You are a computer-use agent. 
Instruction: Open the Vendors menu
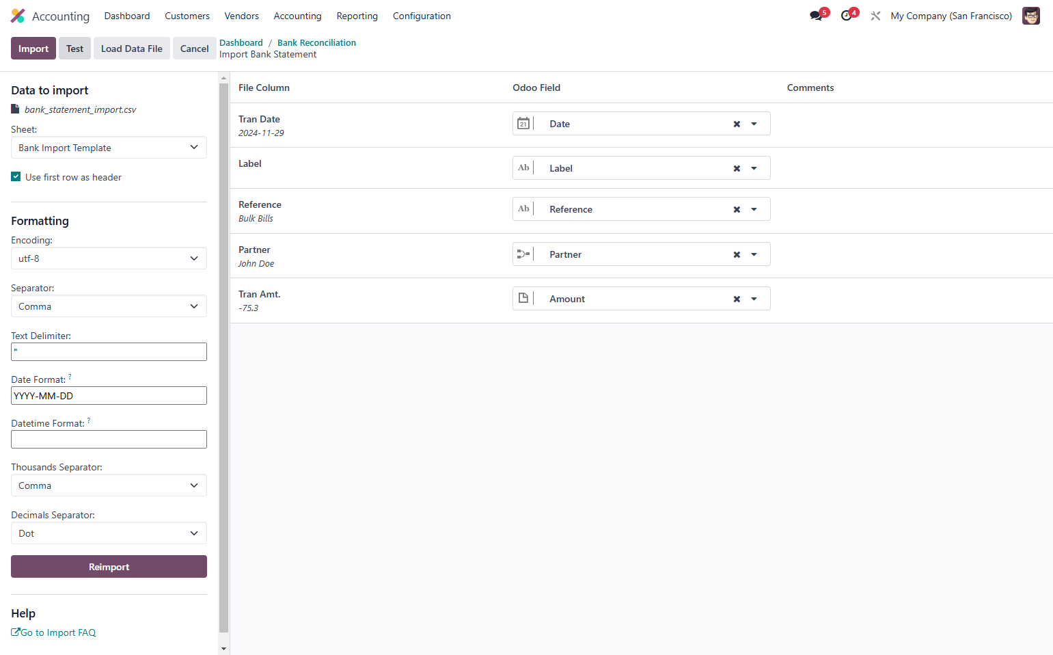[242, 16]
